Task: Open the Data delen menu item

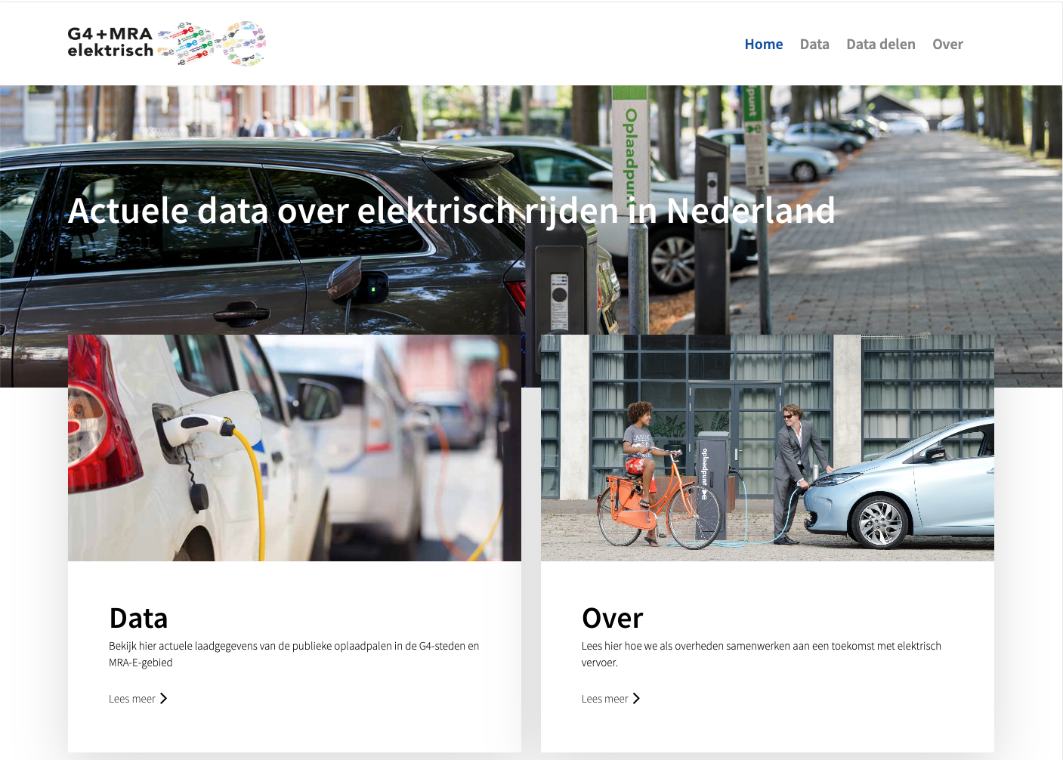Action: point(880,45)
